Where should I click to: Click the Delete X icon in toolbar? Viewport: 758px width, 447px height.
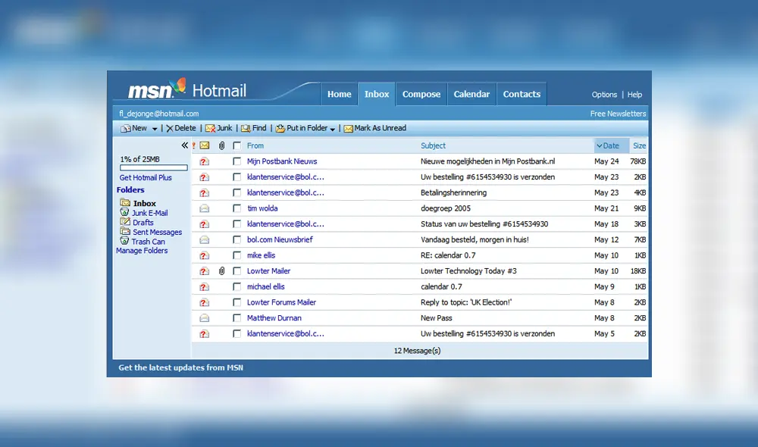pos(170,129)
